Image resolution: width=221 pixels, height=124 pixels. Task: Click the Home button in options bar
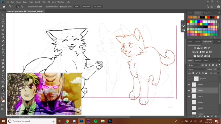(x=4, y=6)
